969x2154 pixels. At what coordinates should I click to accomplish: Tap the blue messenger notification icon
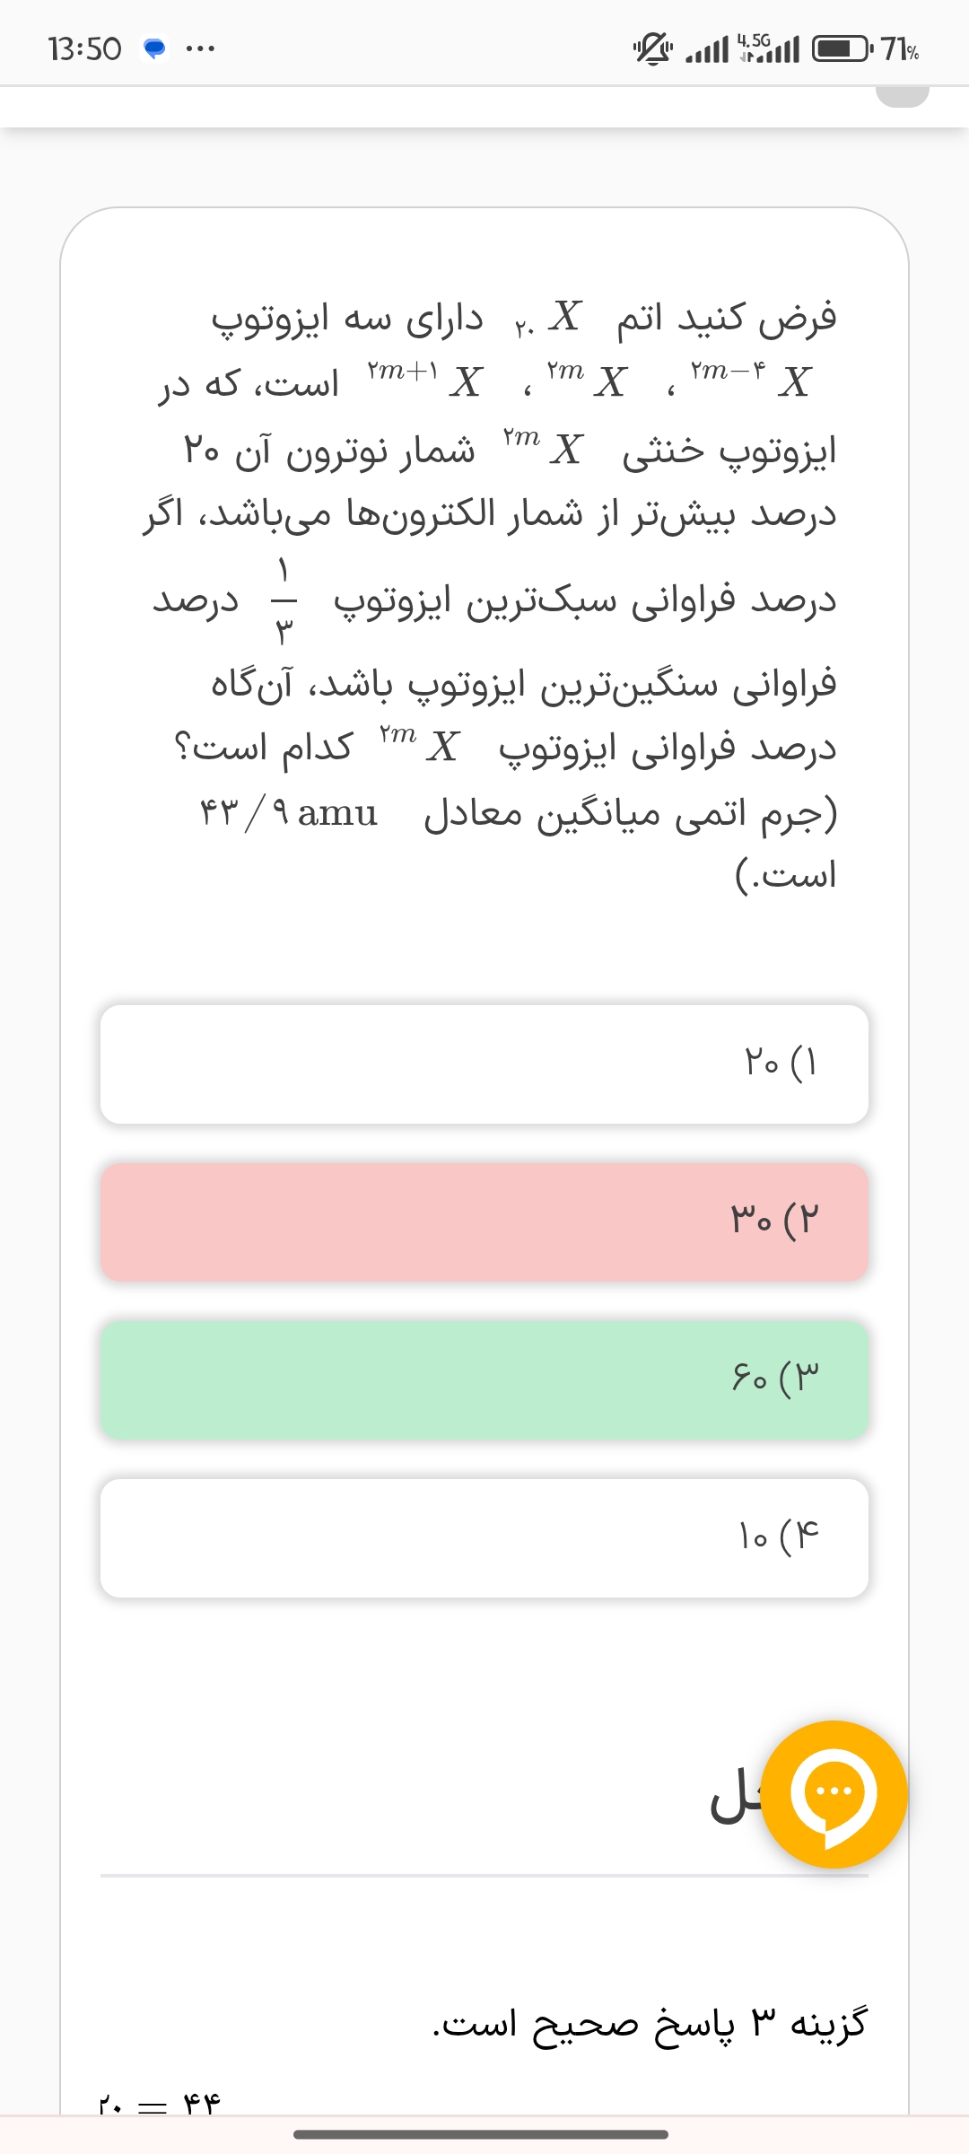155,48
